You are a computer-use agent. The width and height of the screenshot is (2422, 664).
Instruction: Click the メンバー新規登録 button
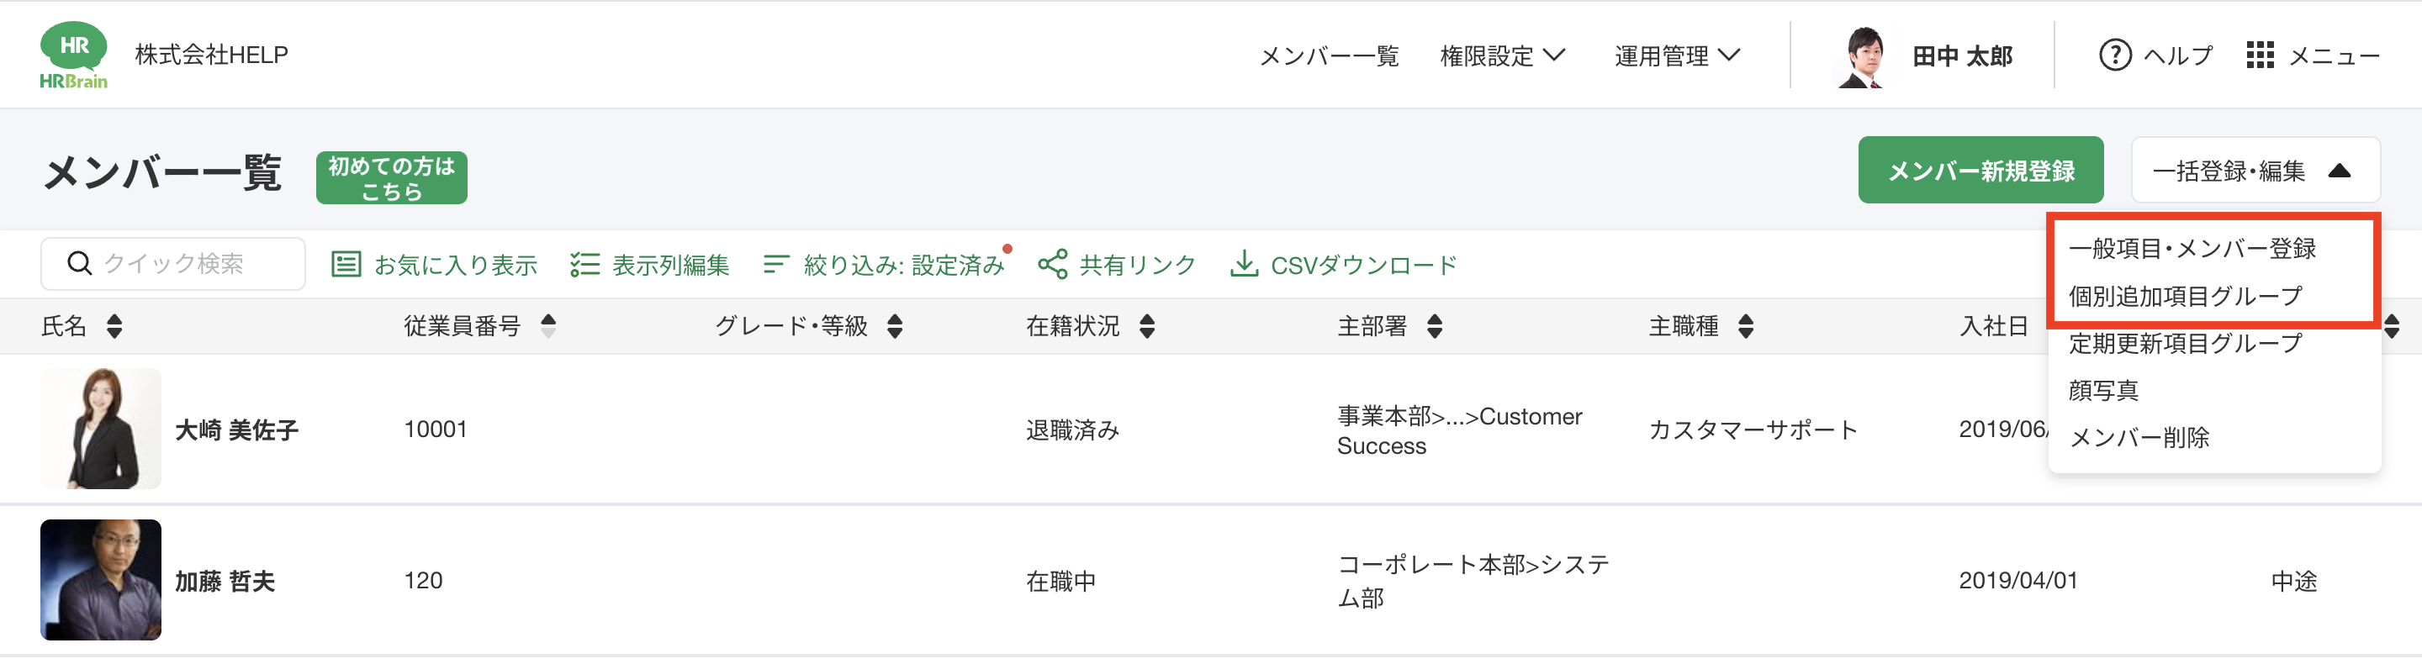(x=1980, y=171)
